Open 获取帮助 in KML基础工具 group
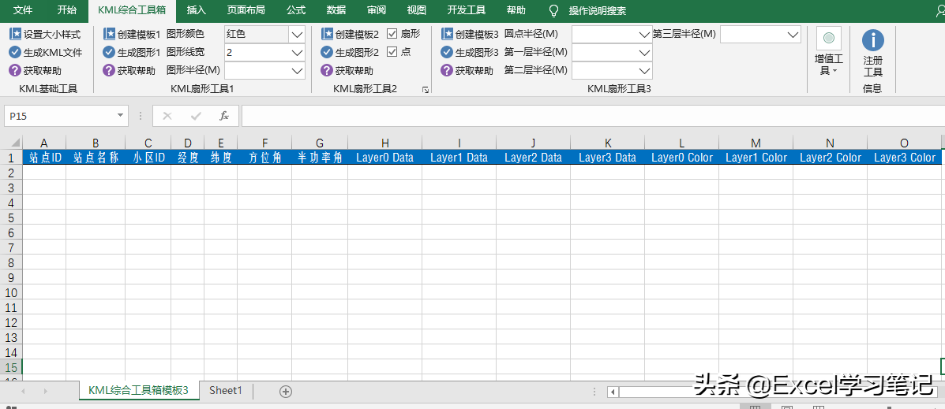This screenshot has width=945, height=409. point(36,70)
